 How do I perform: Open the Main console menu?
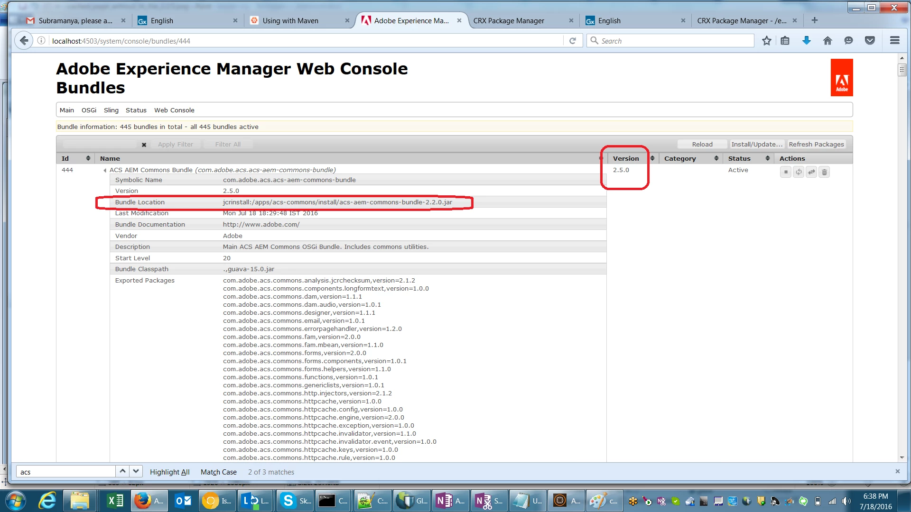[x=66, y=110]
